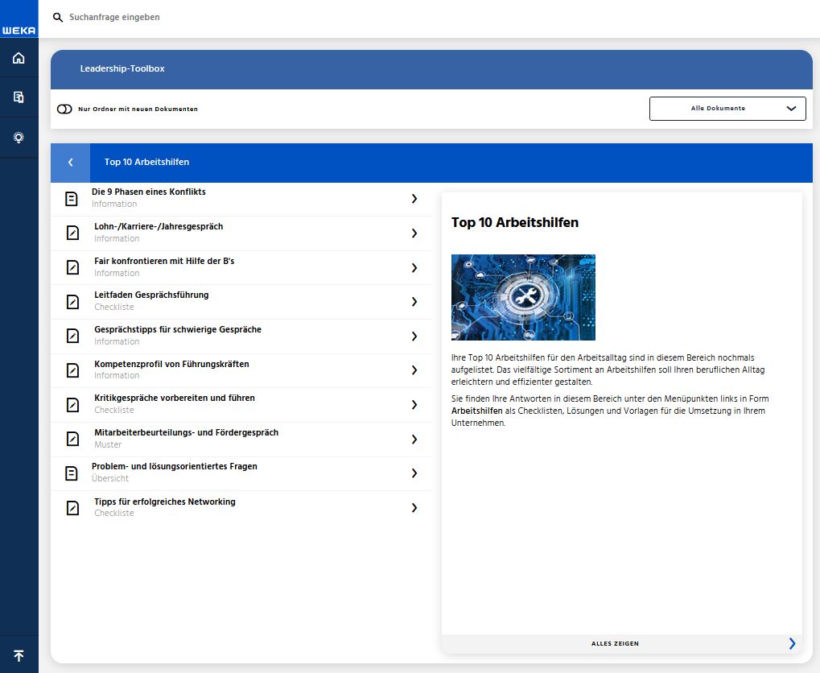This screenshot has width=820, height=673.
Task: Open Mitarbeiterbeurteilungs- und Fördergespräch entry
Action: click(x=186, y=433)
